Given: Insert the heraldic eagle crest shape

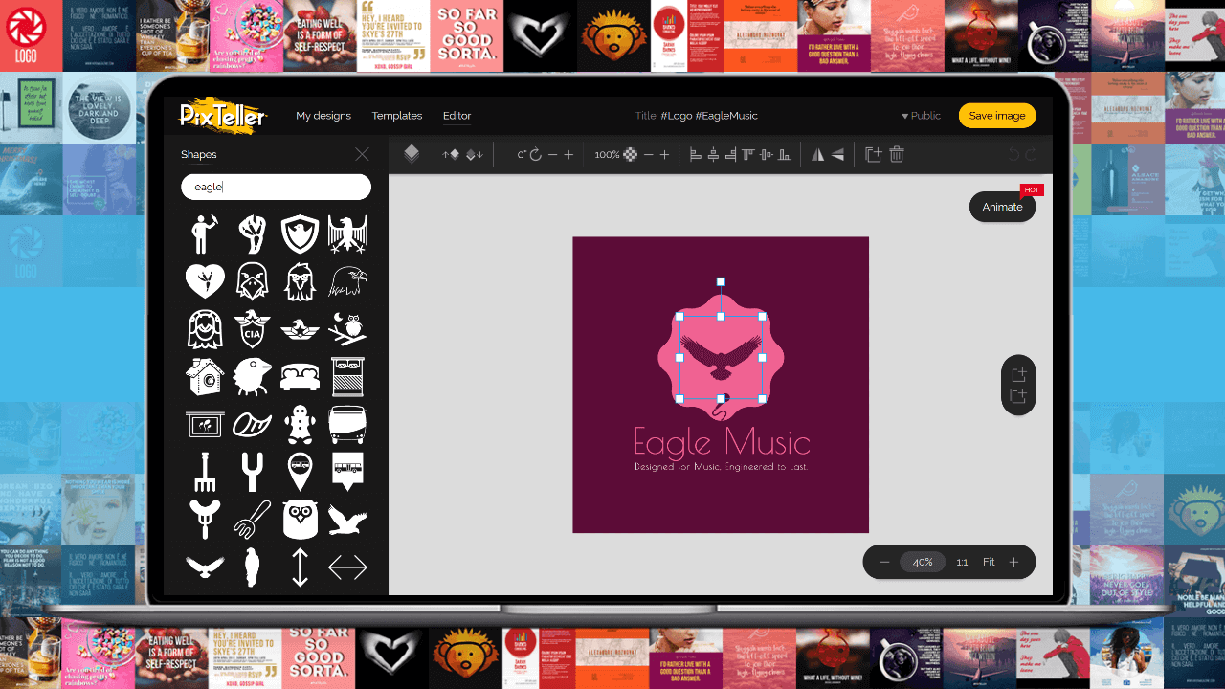Looking at the screenshot, I should click(x=347, y=233).
